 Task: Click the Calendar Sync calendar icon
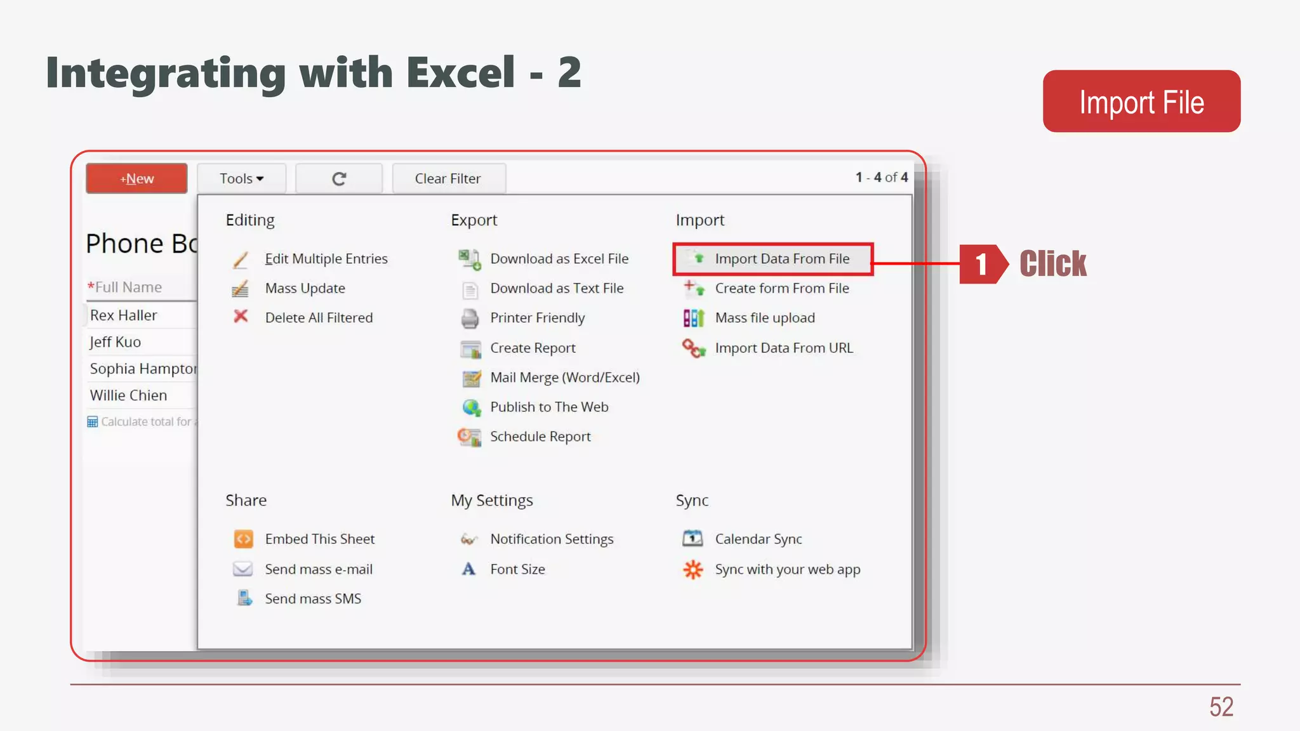693,539
